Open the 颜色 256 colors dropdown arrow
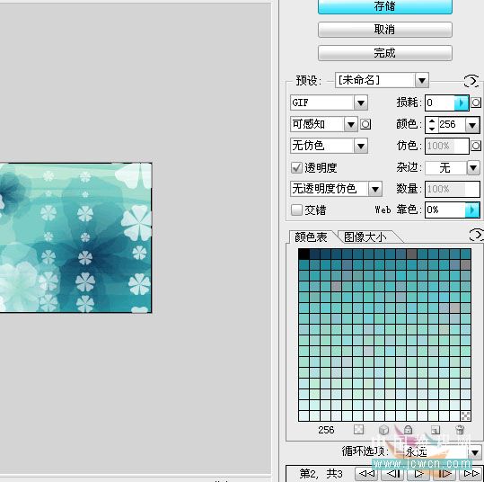484x482 pixels. tap(472, 125)
